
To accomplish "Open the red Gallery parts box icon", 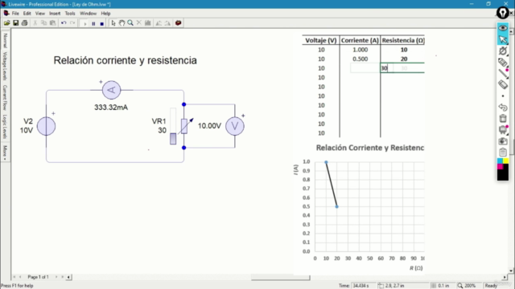I will click(179, 23).
